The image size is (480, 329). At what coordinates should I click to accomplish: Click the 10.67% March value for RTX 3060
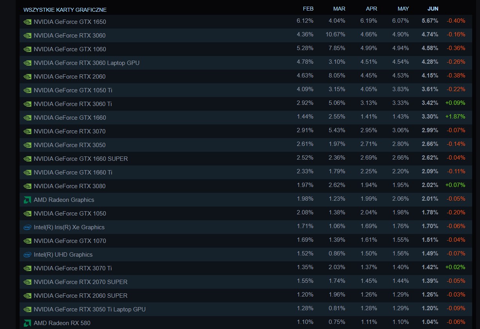(335, 34)
